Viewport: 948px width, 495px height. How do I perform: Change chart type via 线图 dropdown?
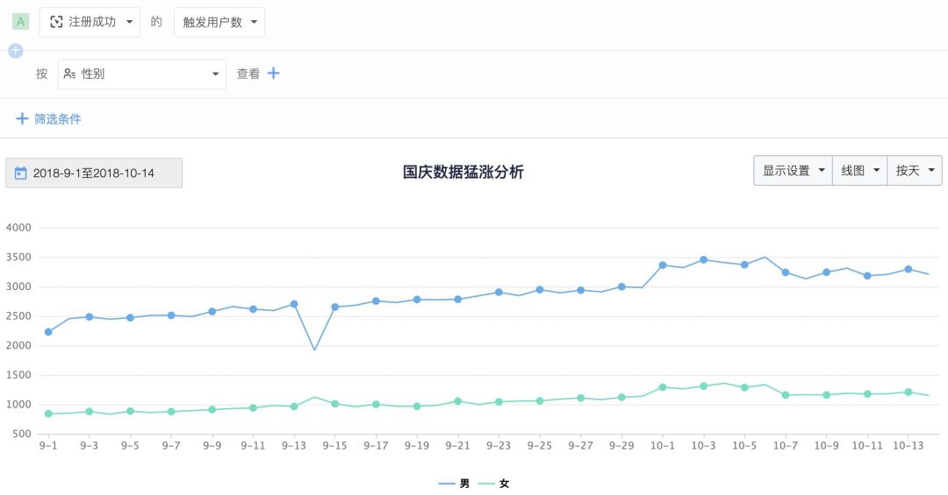(x=859, y=171)
